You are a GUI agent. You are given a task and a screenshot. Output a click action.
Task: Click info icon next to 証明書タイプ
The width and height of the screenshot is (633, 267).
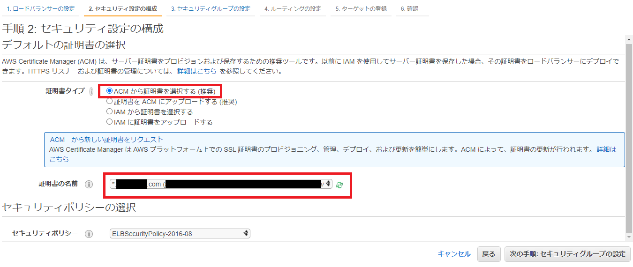(x=91, y=91)
